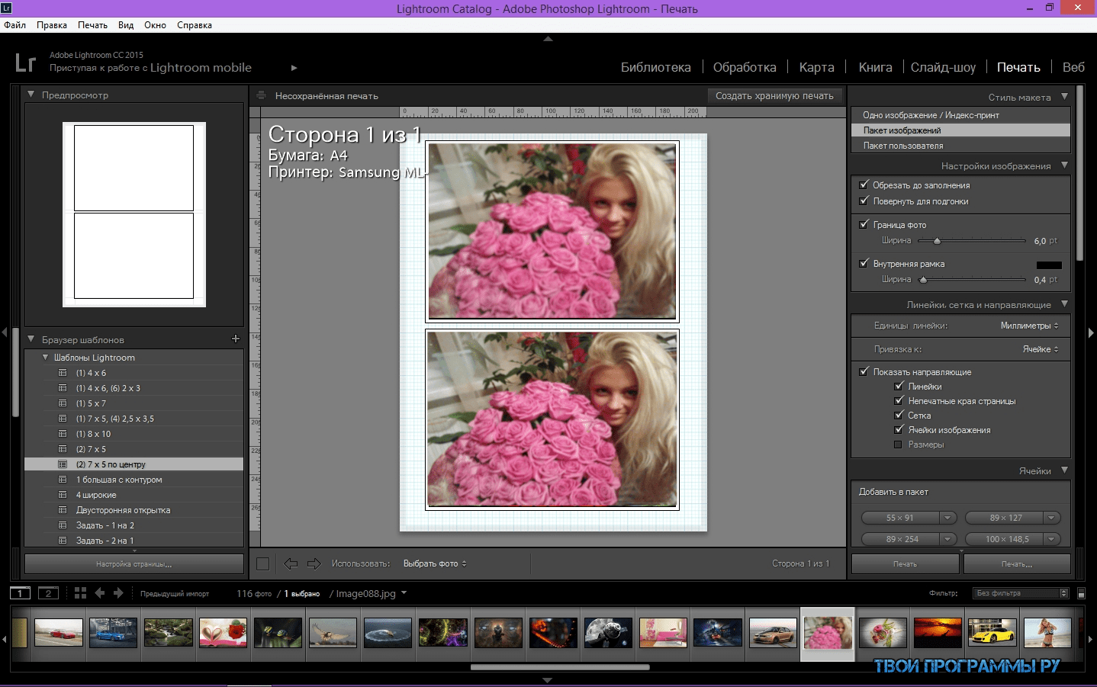This screenshot has width=1097, height=687.
Task: Go back using filmstrip left arrow
Action: coord(100,593)
